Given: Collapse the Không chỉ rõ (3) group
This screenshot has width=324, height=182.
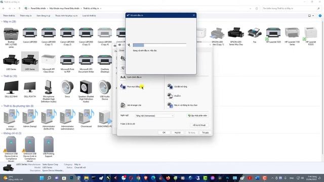Looking at the screenshot, I should (2, 133).
